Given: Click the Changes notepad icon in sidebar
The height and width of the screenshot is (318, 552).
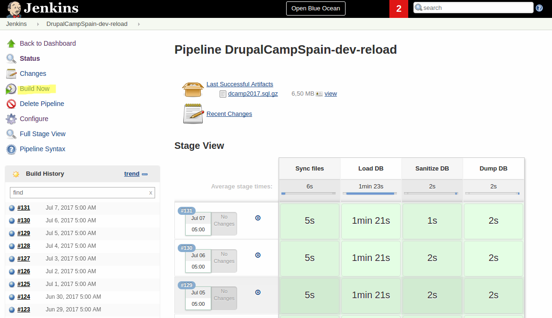Looking at the screenshot, I should pos(11,73).
